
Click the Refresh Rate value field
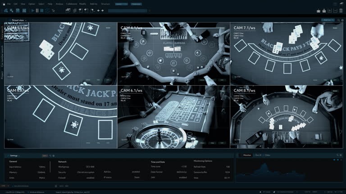pos(228,167)
